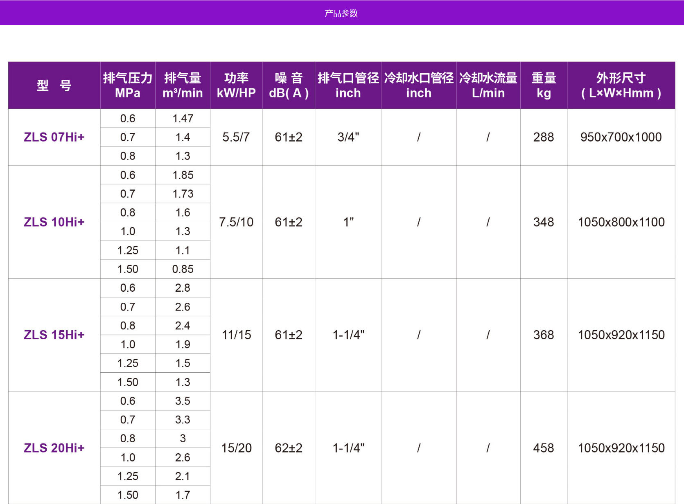
Task: Select the 噪音 dB(A) column header
Action: point(289,85)
